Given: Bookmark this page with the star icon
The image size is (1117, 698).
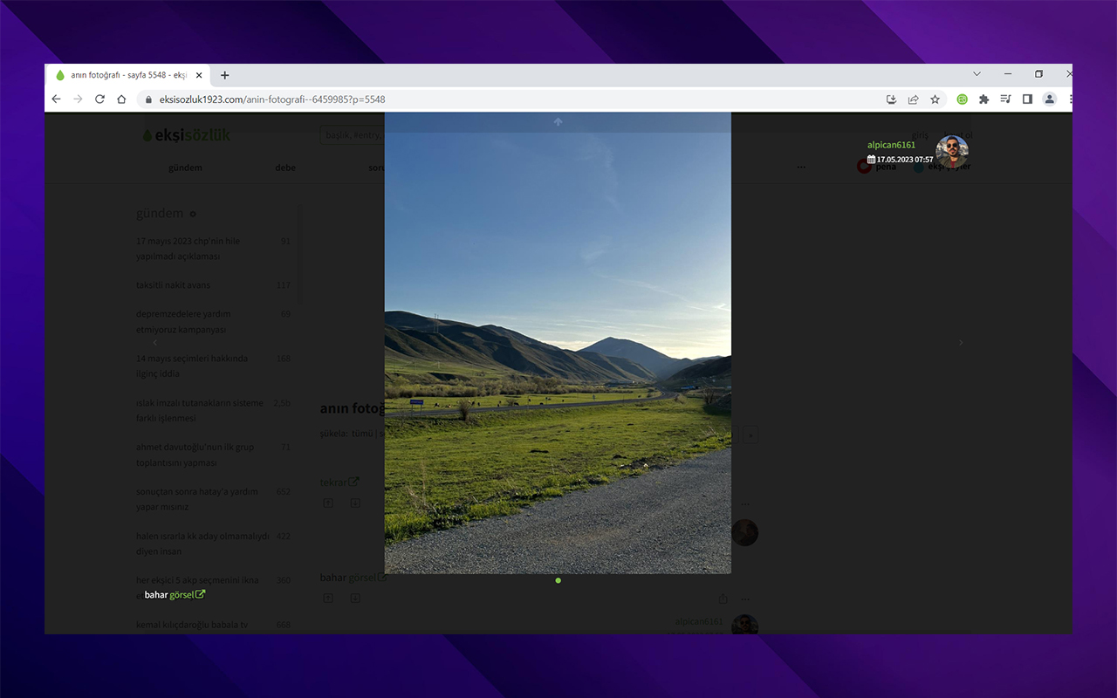Looking at the screenshot, I should pyautogui.click(x=935, y=99).
